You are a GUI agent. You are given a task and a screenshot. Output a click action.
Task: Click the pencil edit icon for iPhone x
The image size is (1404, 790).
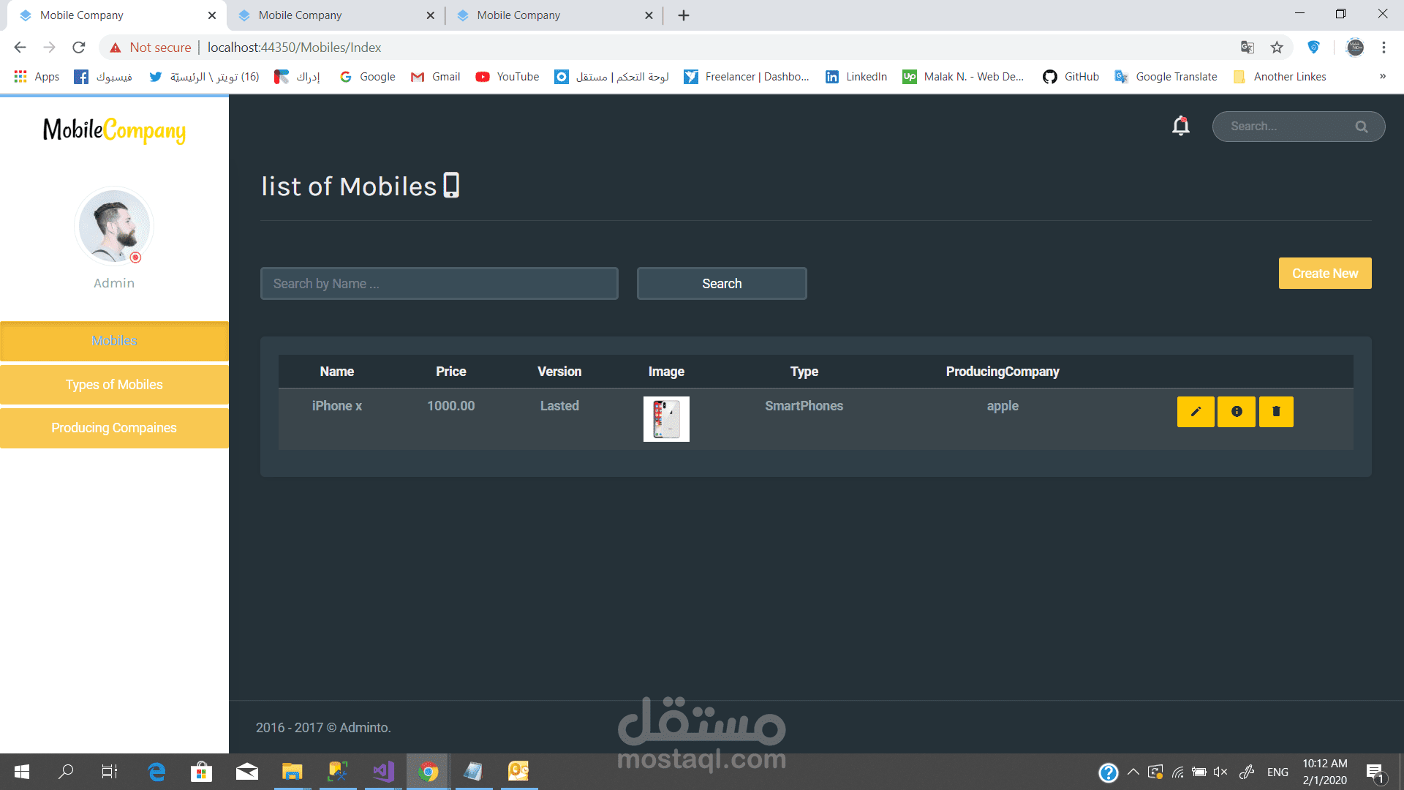click(x=1196, y=412)
